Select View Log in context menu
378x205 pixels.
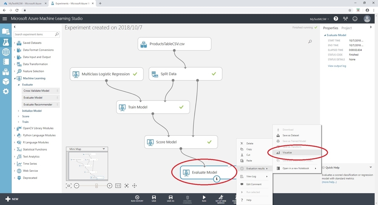tap(255, 177)
